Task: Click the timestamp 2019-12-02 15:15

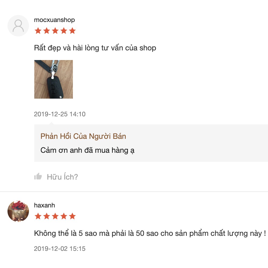Action: coord(60,249)
